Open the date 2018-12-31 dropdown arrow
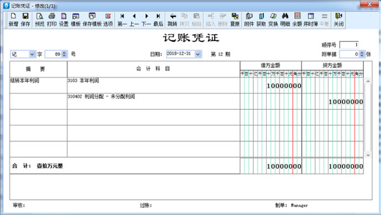The height and width of the screenshot is (215, 381). (x=198, y=54)
